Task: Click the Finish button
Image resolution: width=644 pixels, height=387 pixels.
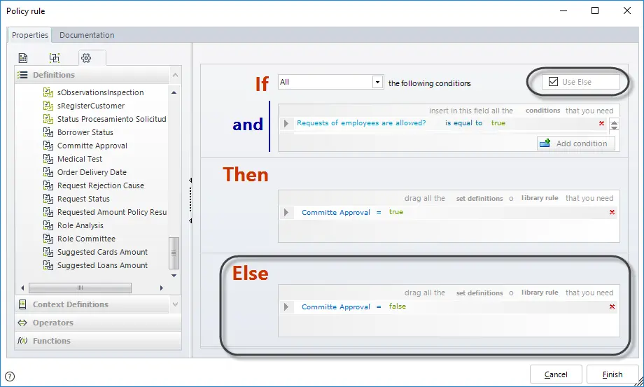Action: tap(612, 374)
